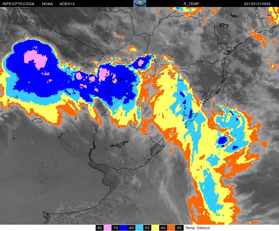Click the -50 legend value
This screenshot has width=279, height=231.
(x=147, y=228)
